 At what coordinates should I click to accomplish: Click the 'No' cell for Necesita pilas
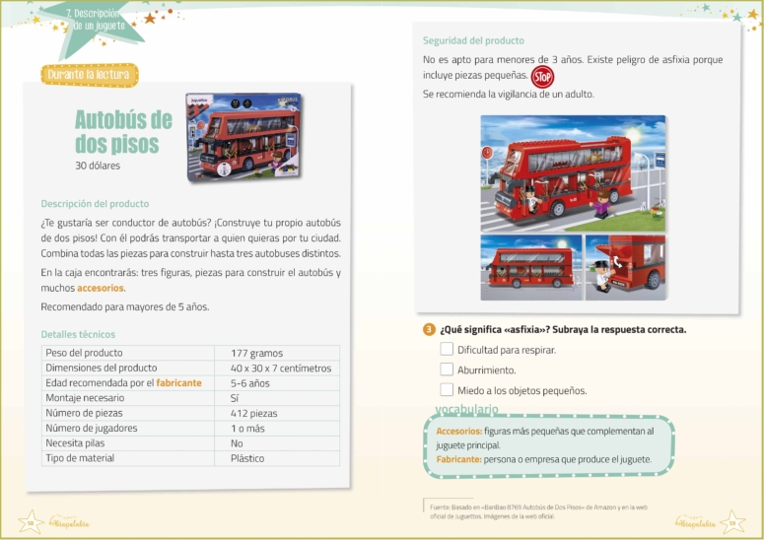click(x=277, y=443)
